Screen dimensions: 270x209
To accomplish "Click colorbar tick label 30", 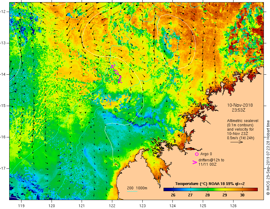I will (x=242, y=195).
